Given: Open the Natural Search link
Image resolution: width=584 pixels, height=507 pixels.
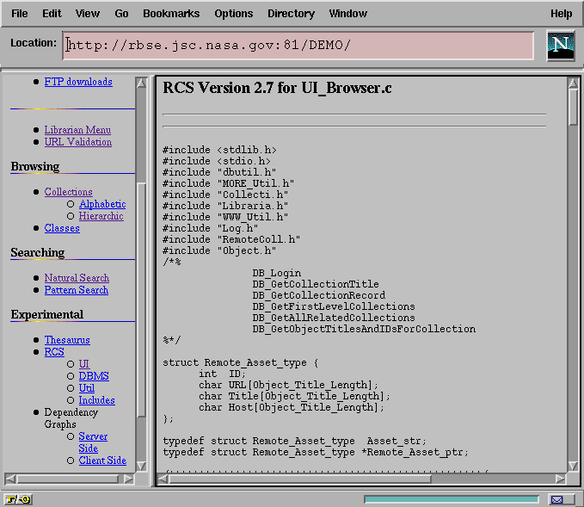Looking at the screenshot, I should click(x=77, y=278).
